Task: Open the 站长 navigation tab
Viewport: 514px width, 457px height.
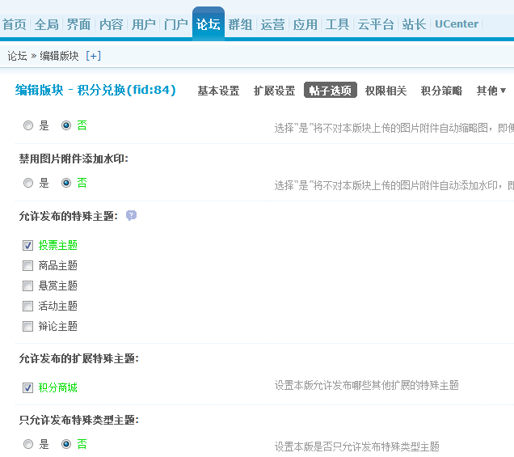Action: 415,24
